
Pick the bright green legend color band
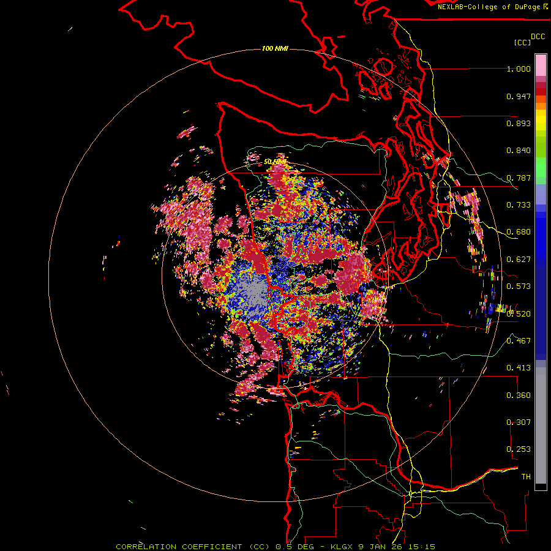541,167
